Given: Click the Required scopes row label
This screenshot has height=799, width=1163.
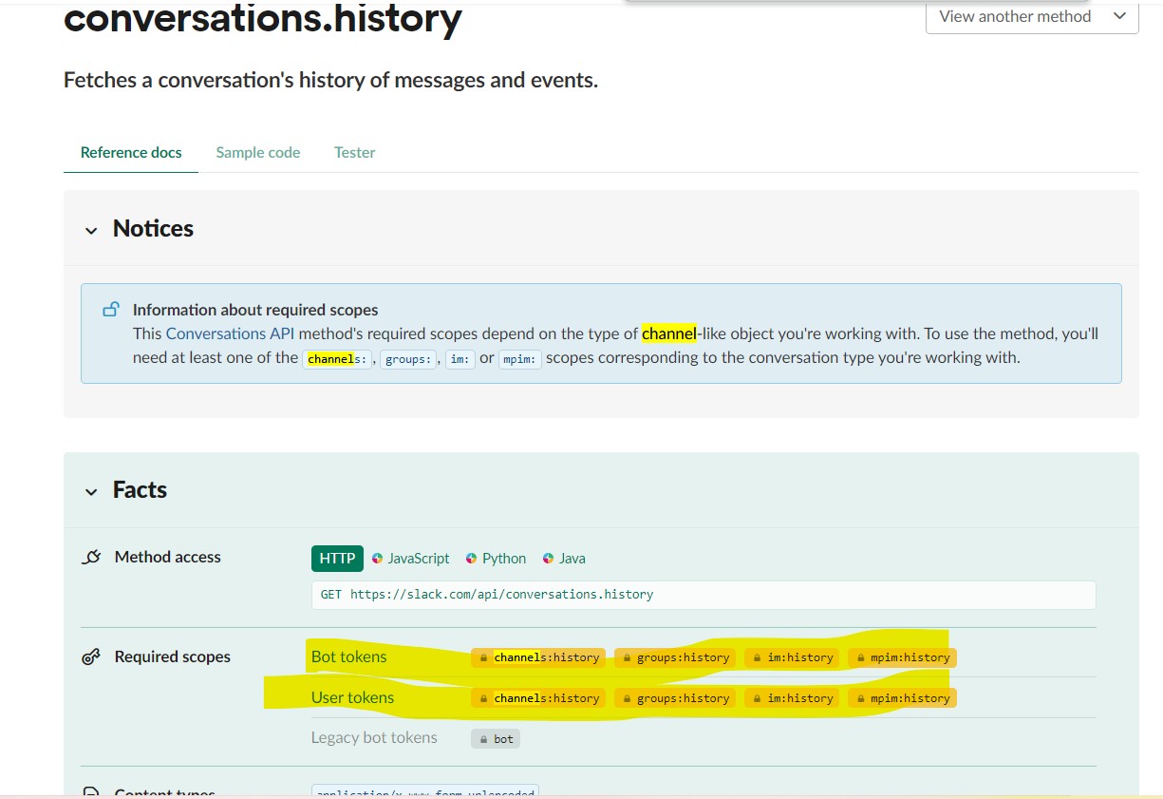Looking at the screenshot, I should [x=173, y=656].
